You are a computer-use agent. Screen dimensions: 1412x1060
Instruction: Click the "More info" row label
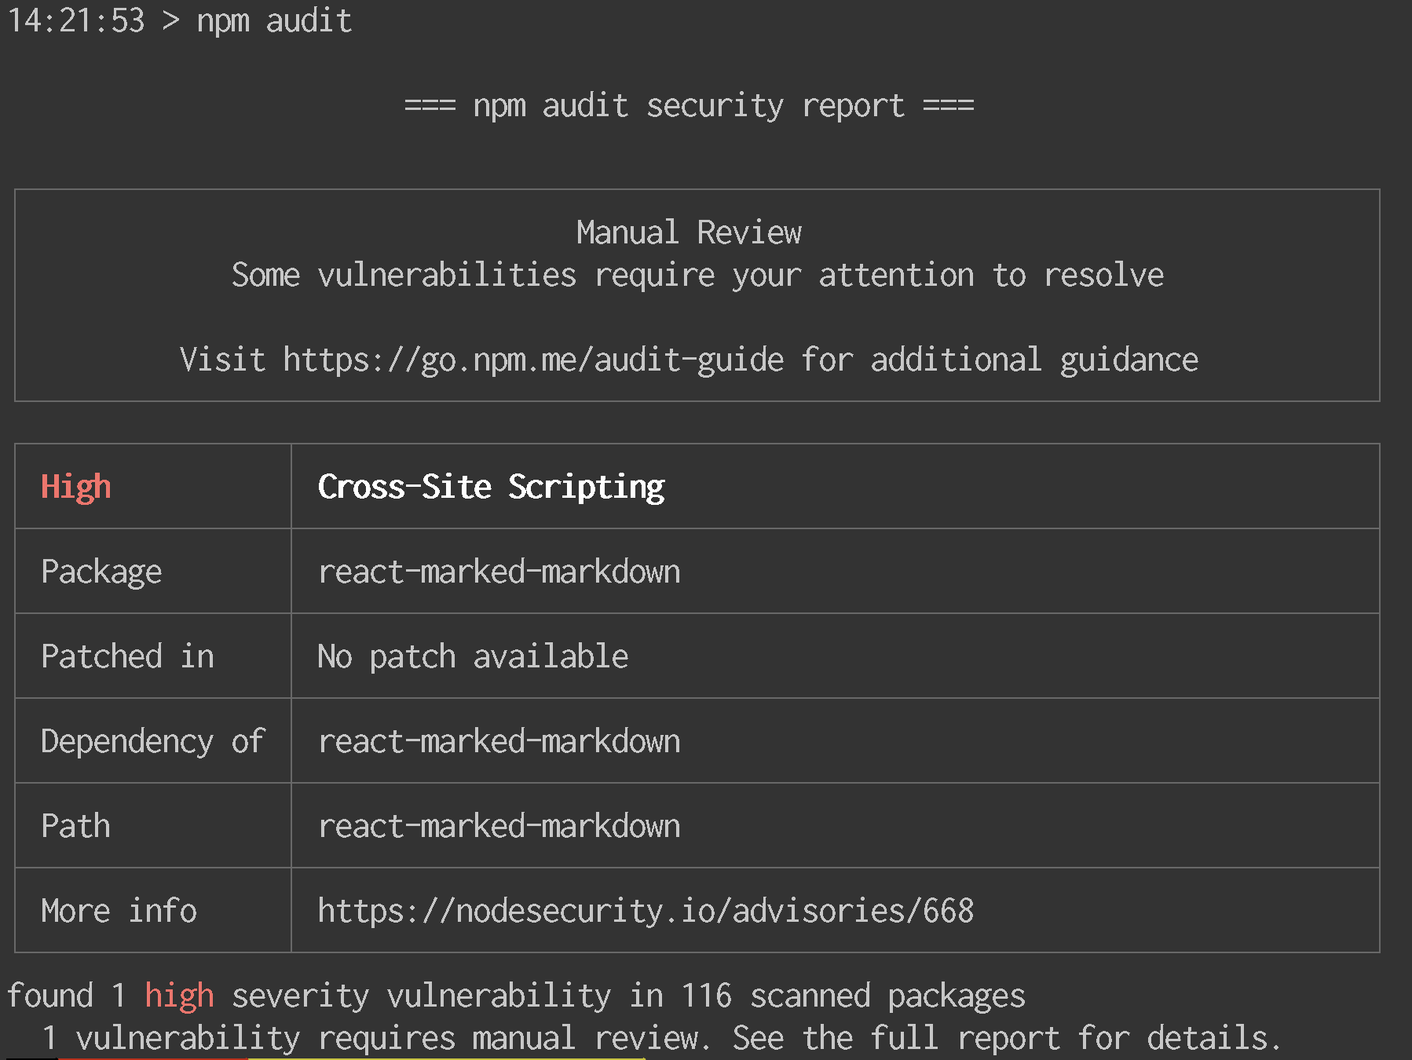click(119, 911)
